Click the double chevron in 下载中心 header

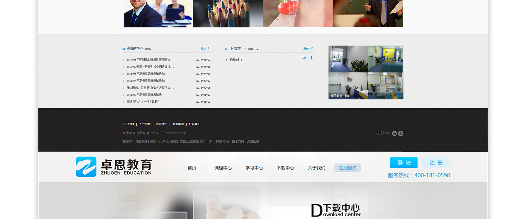click(x=312, y=48)
